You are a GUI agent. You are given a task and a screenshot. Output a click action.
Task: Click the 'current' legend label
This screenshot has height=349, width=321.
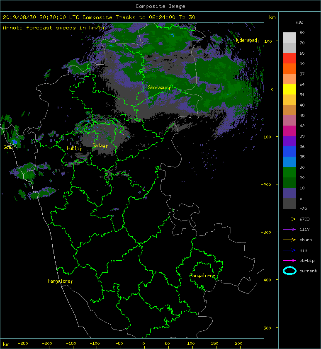click(x=308, y=271)
